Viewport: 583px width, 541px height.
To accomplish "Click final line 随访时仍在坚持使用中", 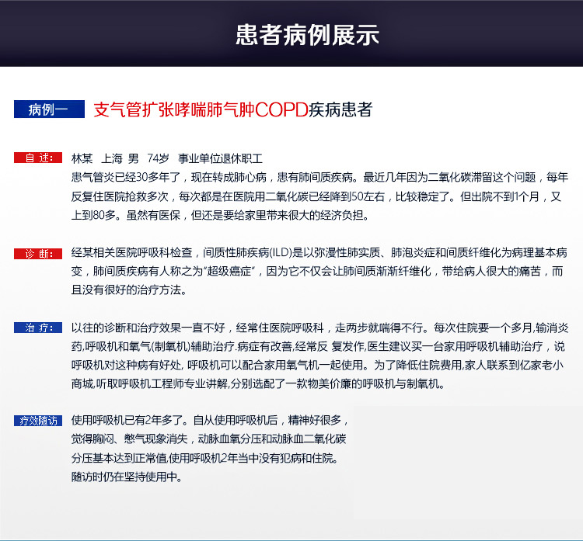I will pyautogui.click(x=127, y=477).
